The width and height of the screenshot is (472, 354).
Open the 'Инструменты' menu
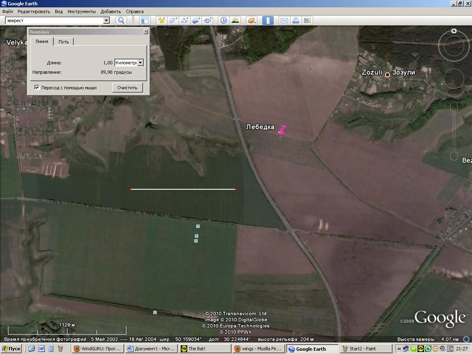click(82, 11)
